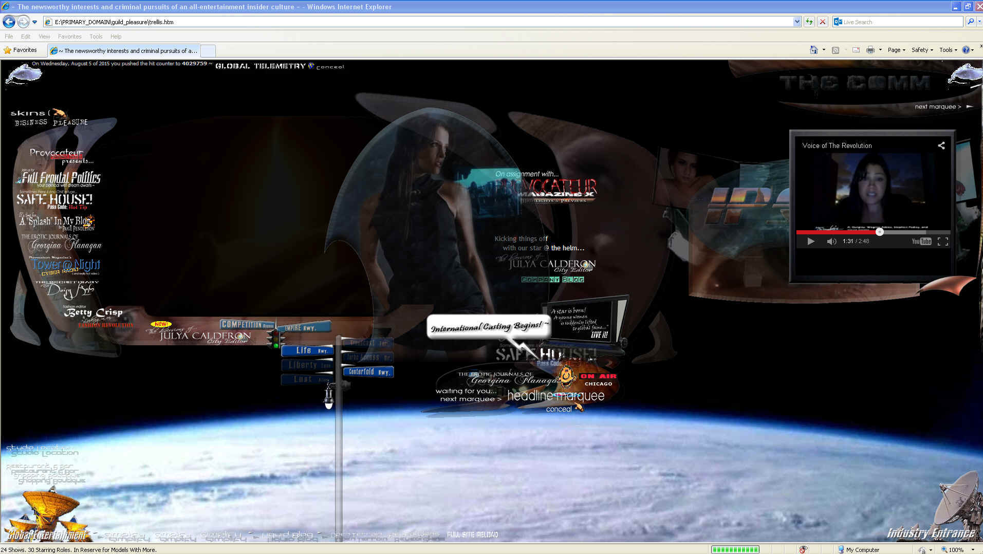This screenshot has width=983, height=554.
Task: Open the Help menu
Action: click(116, 36)
